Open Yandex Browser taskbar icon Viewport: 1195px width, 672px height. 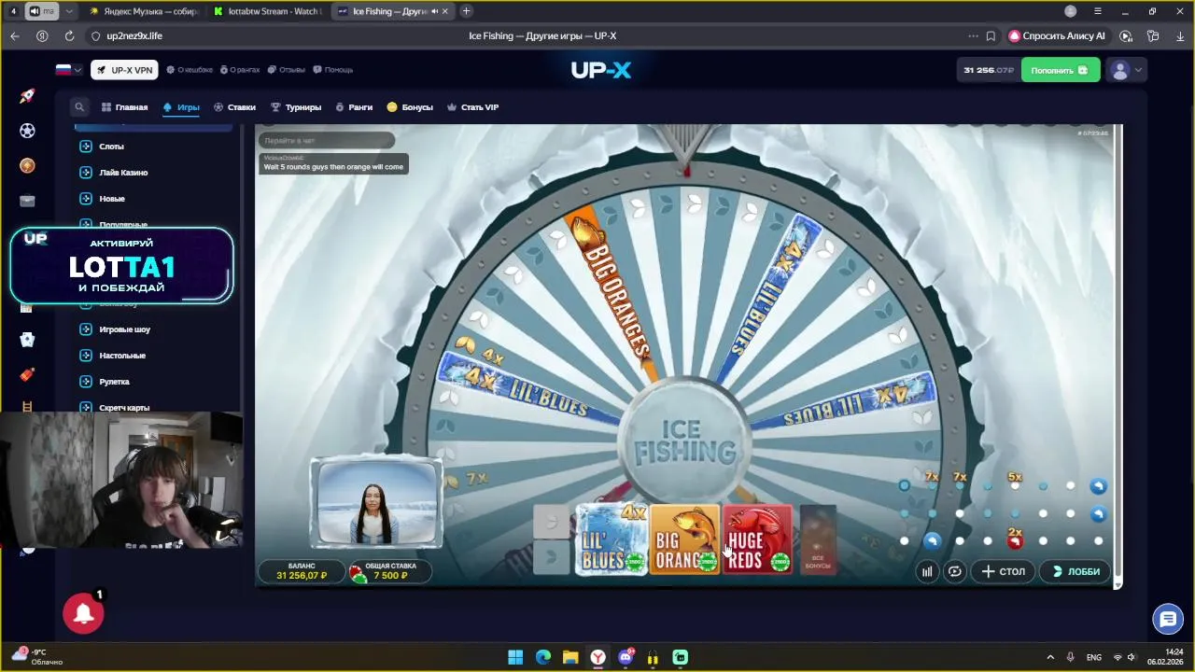coord(598,658)
